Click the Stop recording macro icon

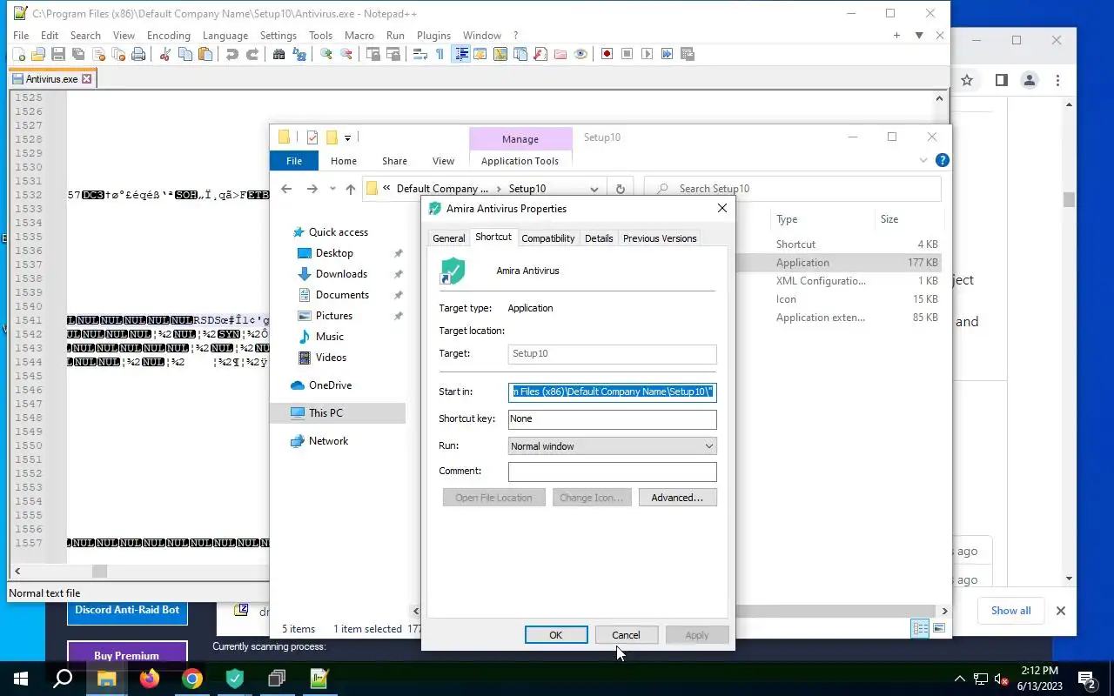coord(627,54)
